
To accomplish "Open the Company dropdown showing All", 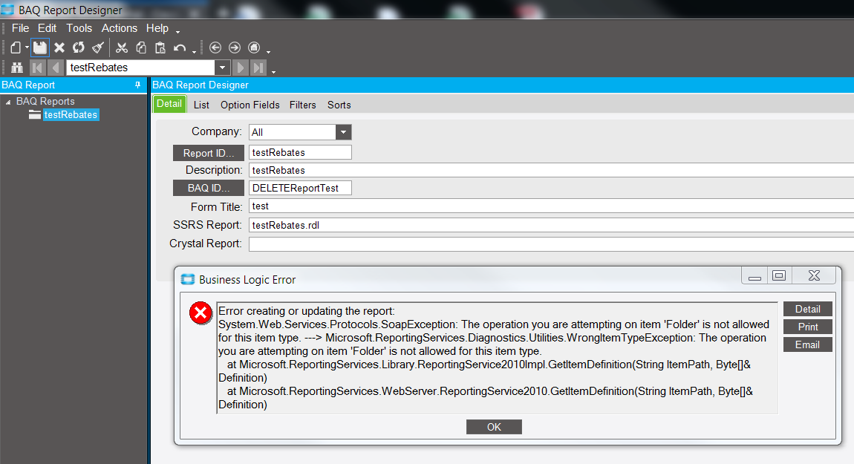I will pyautogui.click(x=343, y=132).
